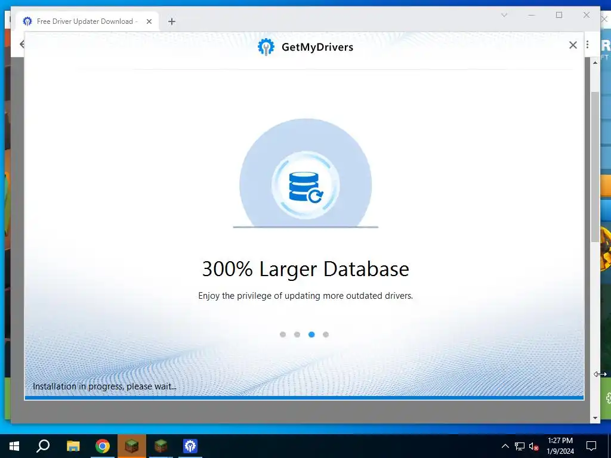
Task: Click the installation progress bar
Action: 304,398
